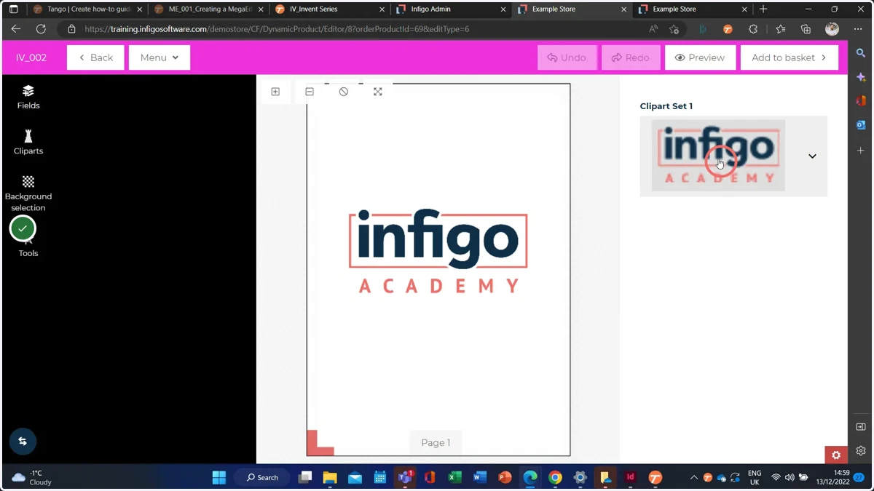Click the ENG UK language indicator
The height and width of the screenshot is (491, 874).
755,477
